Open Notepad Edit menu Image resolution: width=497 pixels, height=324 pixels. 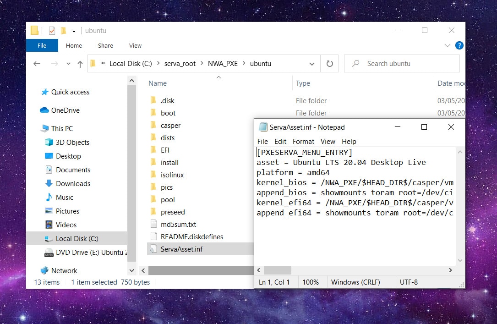[280, 142]
